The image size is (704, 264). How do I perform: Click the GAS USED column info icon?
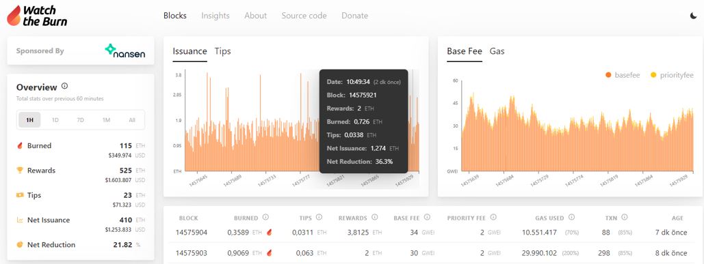coord(571,218)
